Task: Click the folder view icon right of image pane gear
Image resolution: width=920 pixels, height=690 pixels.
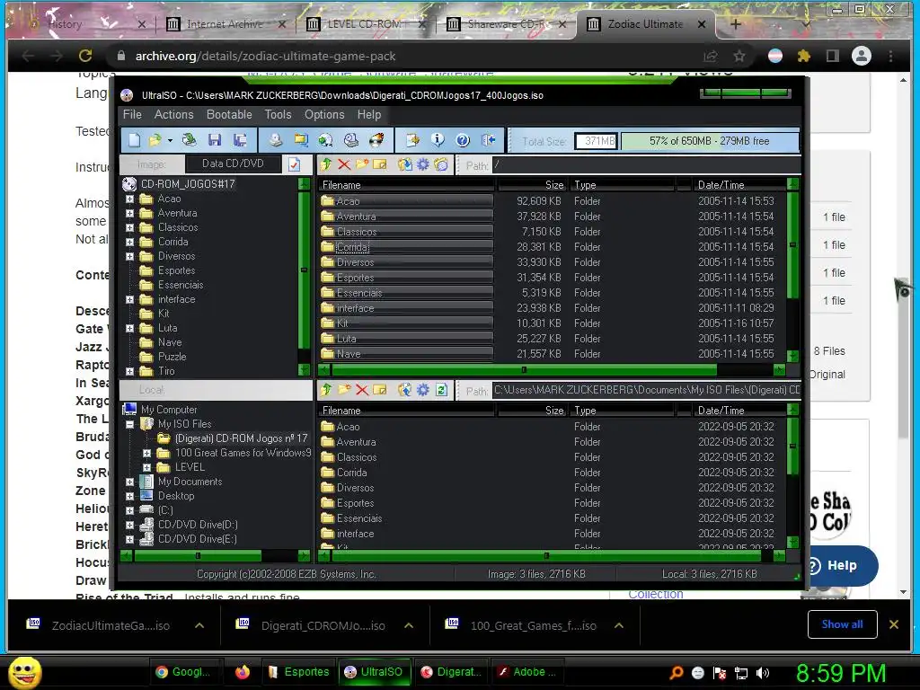Action: [x=441, y=165]
